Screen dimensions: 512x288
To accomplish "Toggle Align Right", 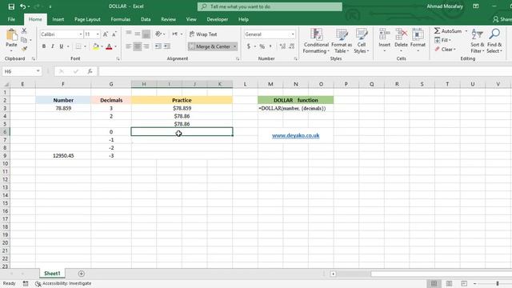I will pyautogui.click(x=146, y=46).
